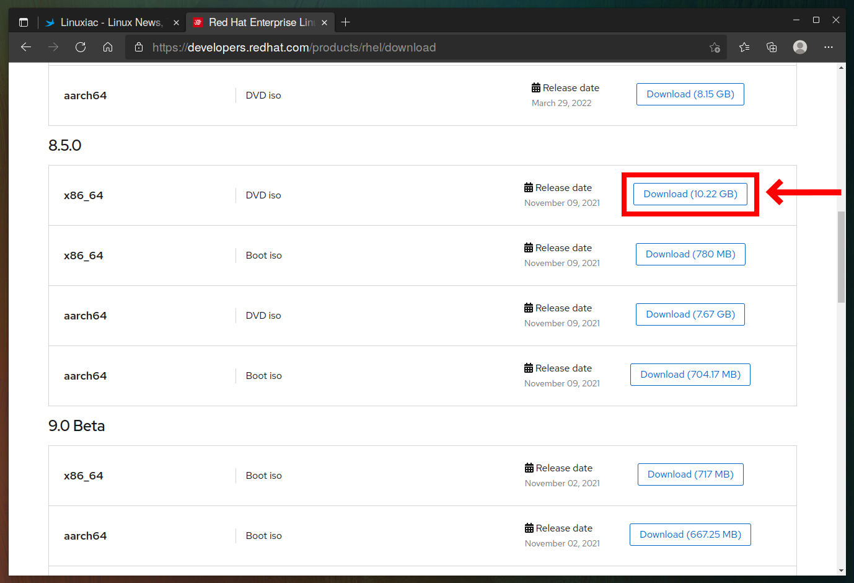This screenshot has width=854, height=583.
Task: Open Settings and more menu icon
Action: [829, 47]
